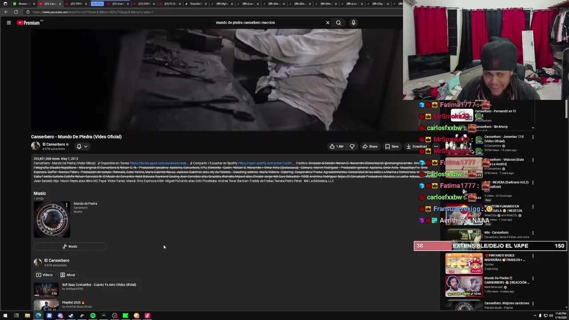Open Pintando Bases Navideñas live thumbnail
The width and height of the screenshot is (569, 320).
click(464, 264)
